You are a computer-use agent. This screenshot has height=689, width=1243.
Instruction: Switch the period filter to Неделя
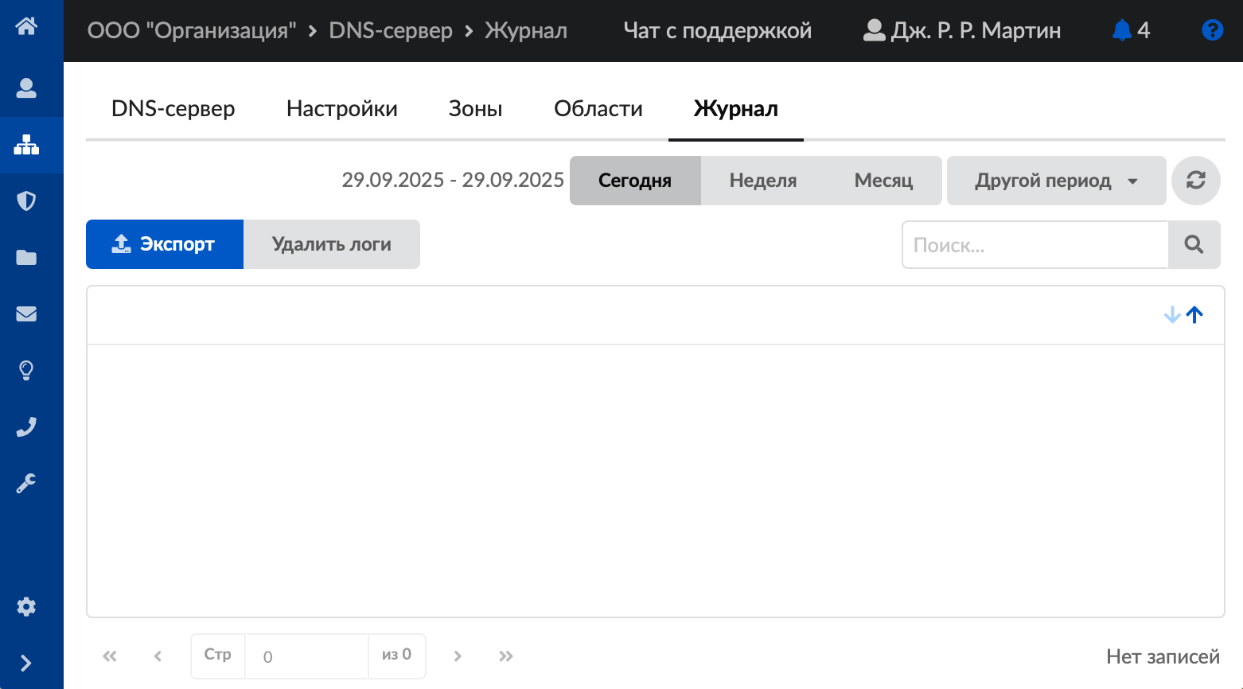pos(762,181)
